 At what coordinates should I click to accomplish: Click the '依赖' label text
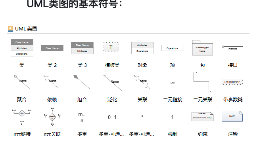(52, 100)
